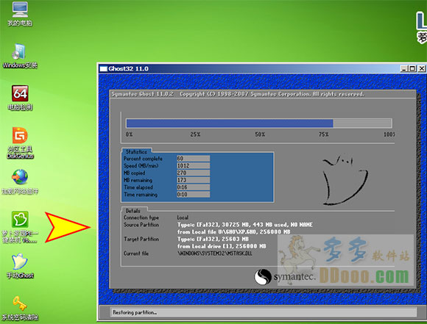This screenshot has height=324, width=427.
Task: Select the MB remaining value 173
Action: pos(193,180)
